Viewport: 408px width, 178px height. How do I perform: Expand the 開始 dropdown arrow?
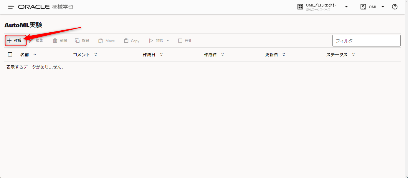pos(168,41)
